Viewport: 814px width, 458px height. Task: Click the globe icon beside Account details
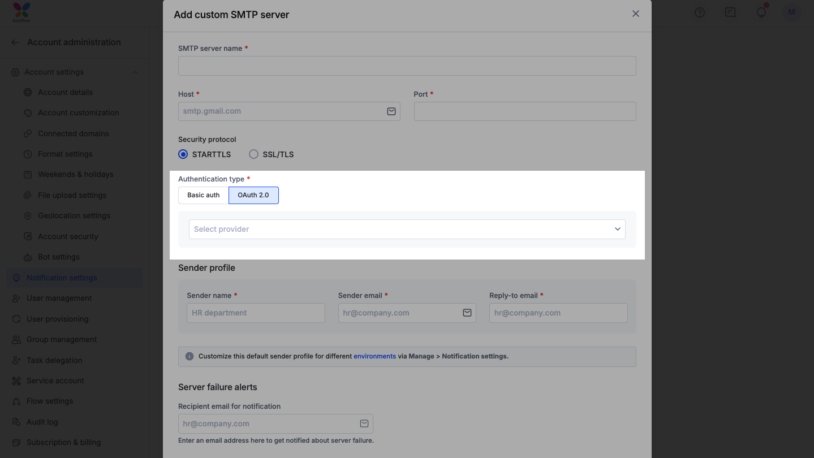pos(27,92)
